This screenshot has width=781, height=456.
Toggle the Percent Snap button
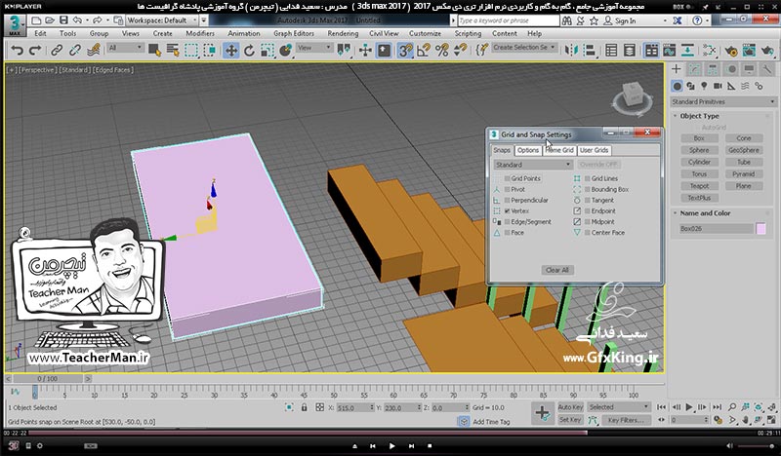tap(442, 51)
